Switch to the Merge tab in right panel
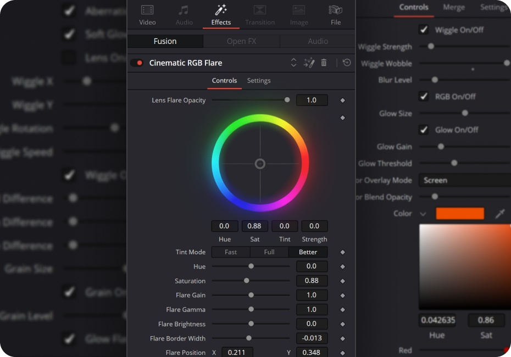 pyautogui.click(x=454, y=7)
